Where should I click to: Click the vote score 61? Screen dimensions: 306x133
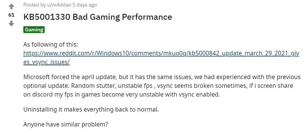[x=11, y=15]
